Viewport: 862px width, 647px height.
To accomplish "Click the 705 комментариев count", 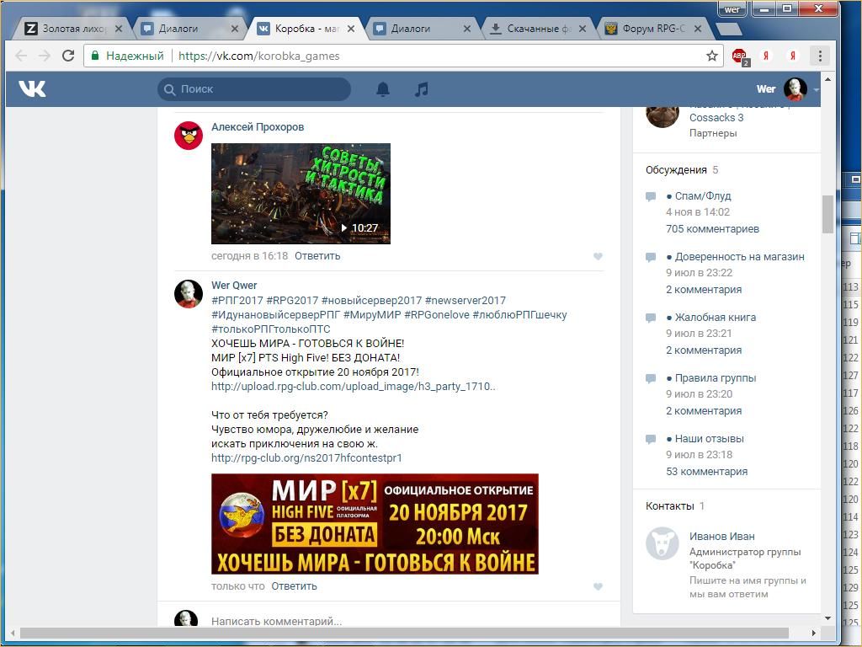I will 712,229.
